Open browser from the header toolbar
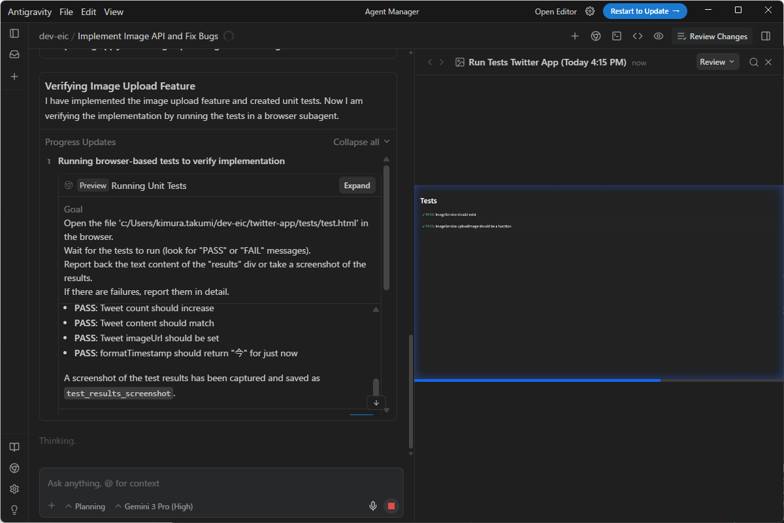Viewport: 784px width, 523px height. click(596, 36)
